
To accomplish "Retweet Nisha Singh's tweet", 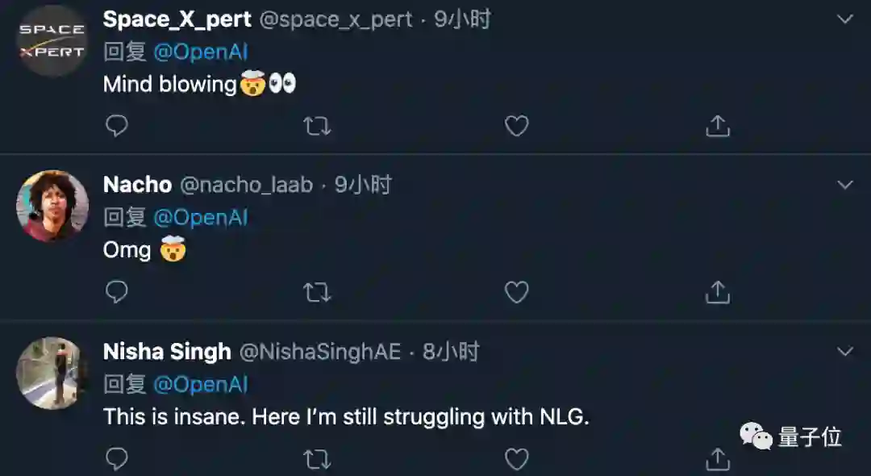I will (x=317, y=459).
